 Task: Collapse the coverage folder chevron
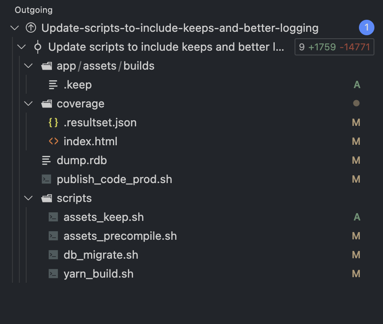[x=29, y=104]
